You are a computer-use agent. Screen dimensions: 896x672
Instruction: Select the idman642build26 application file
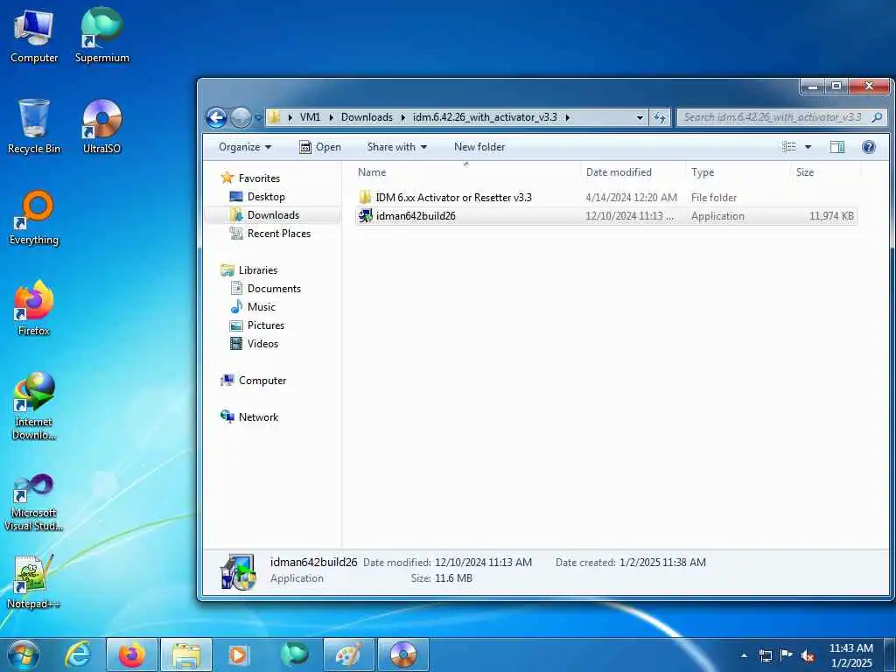point(605,216)
